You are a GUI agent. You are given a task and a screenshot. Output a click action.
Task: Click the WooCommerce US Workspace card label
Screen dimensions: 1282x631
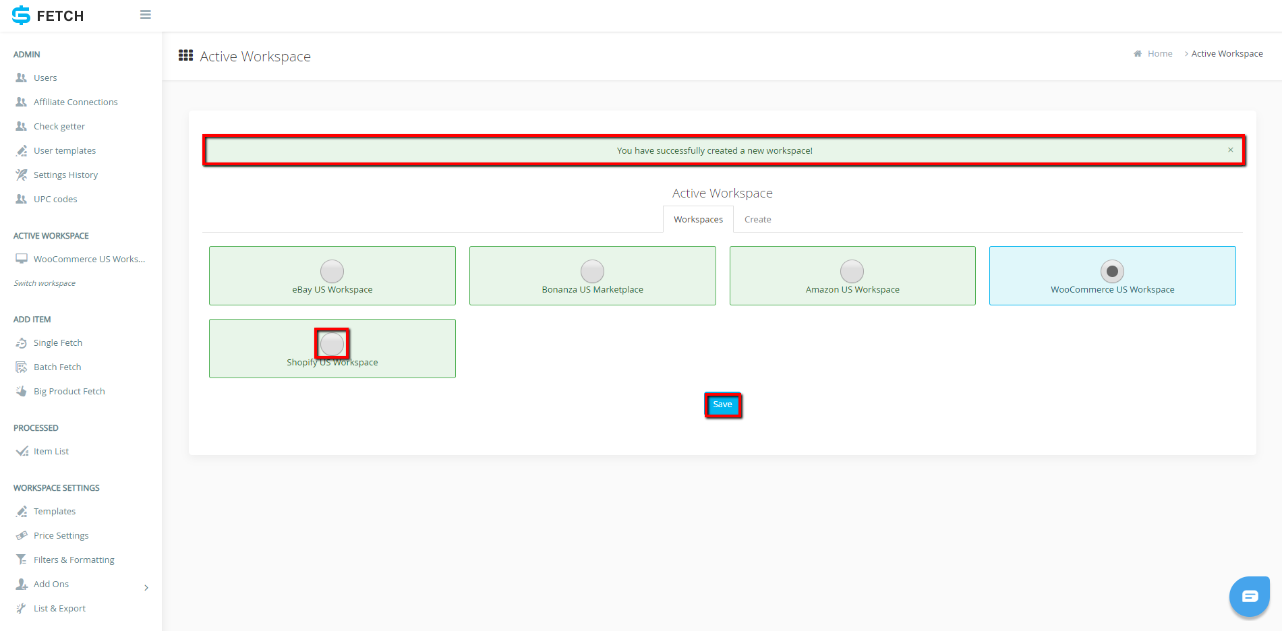click(x=1112, y=289)
